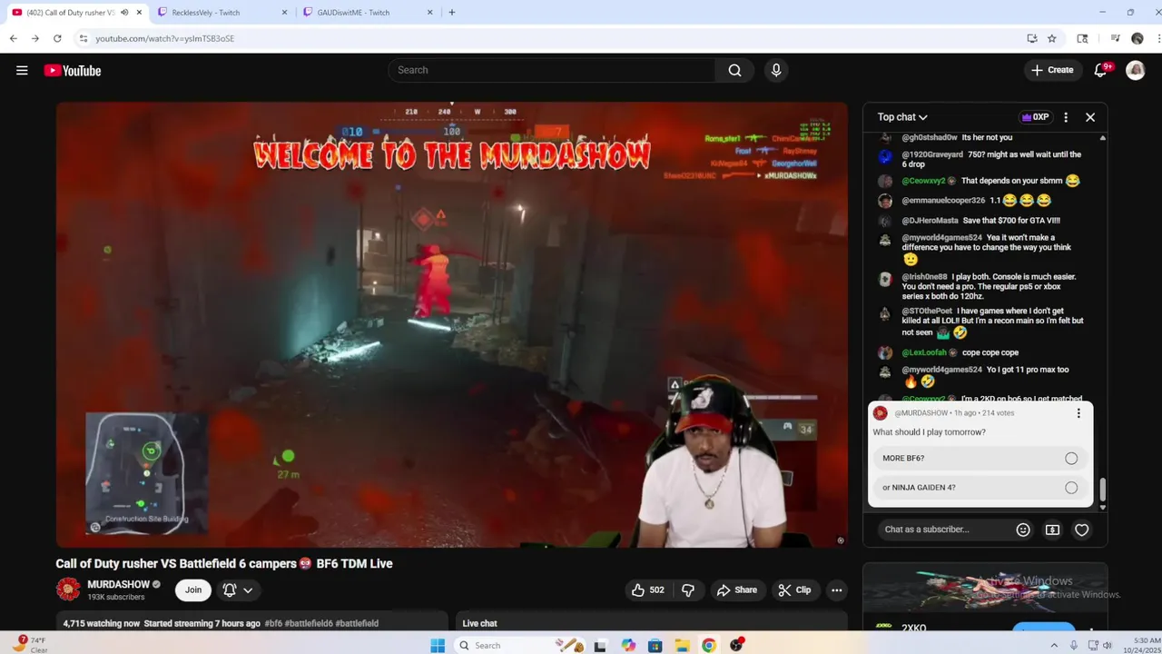The height and width of the screenshot is (654, 1162).
Task: Grab the live chat scrollbar thumb
Action: pos(1103,489)
